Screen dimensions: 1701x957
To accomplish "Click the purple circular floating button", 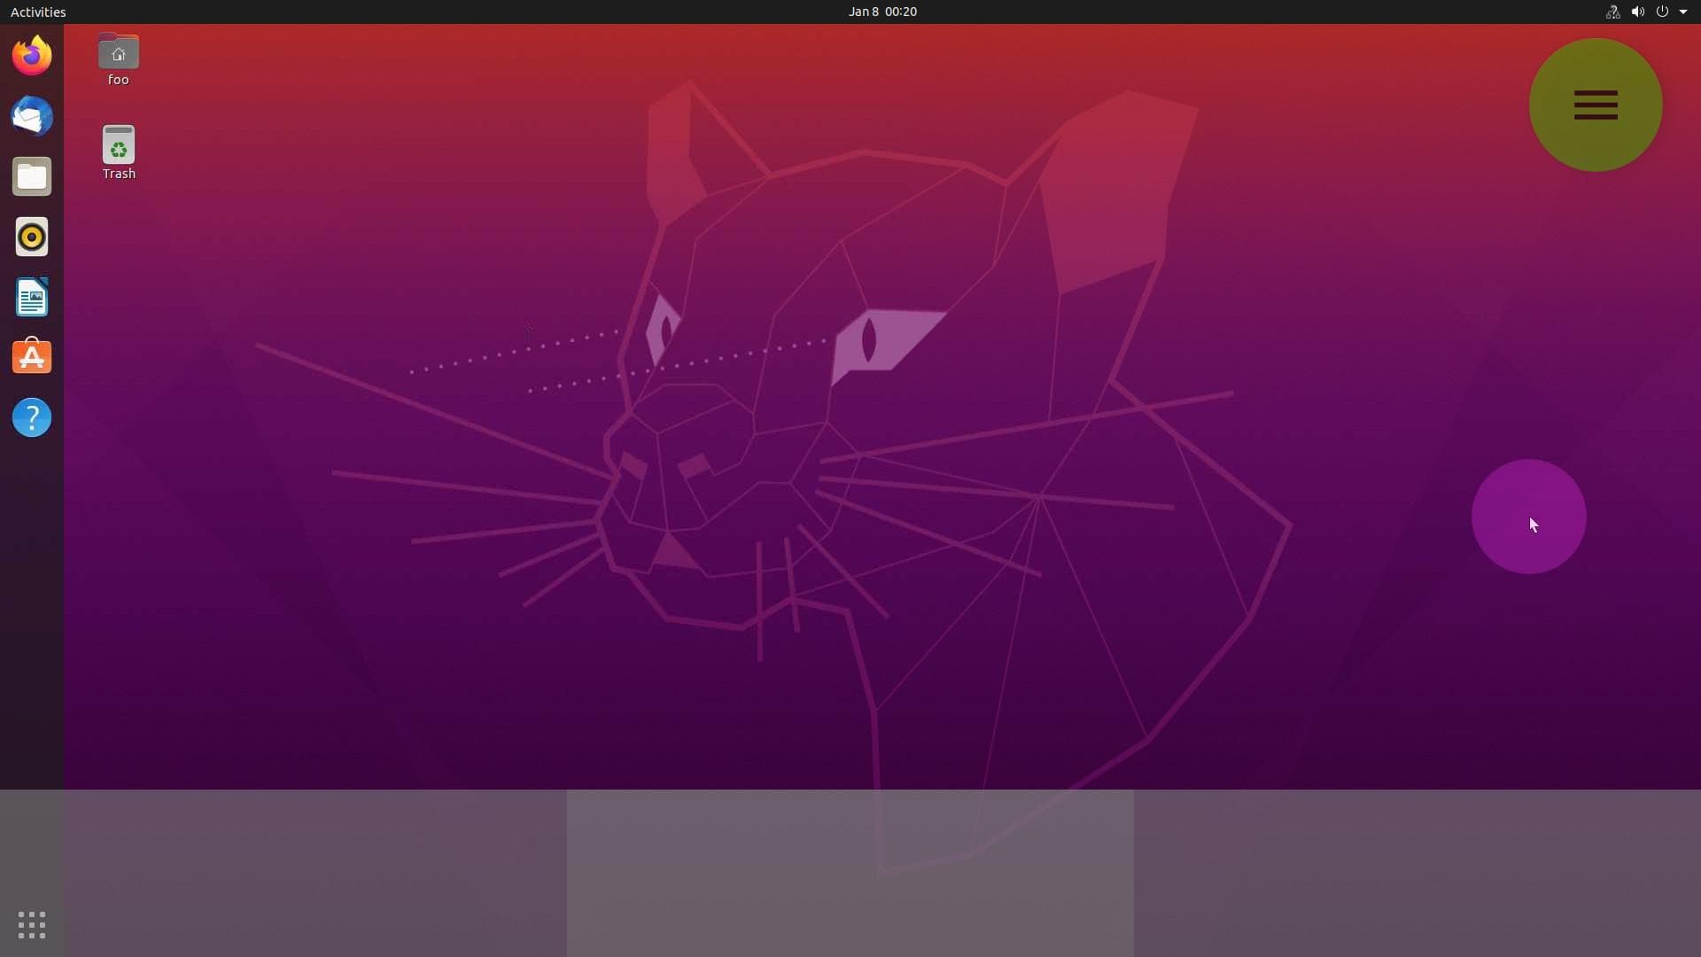I will coord(1529,517).
